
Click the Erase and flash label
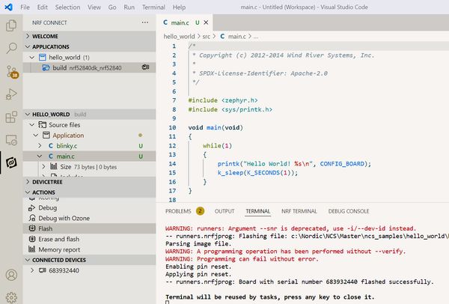point(59,239)
